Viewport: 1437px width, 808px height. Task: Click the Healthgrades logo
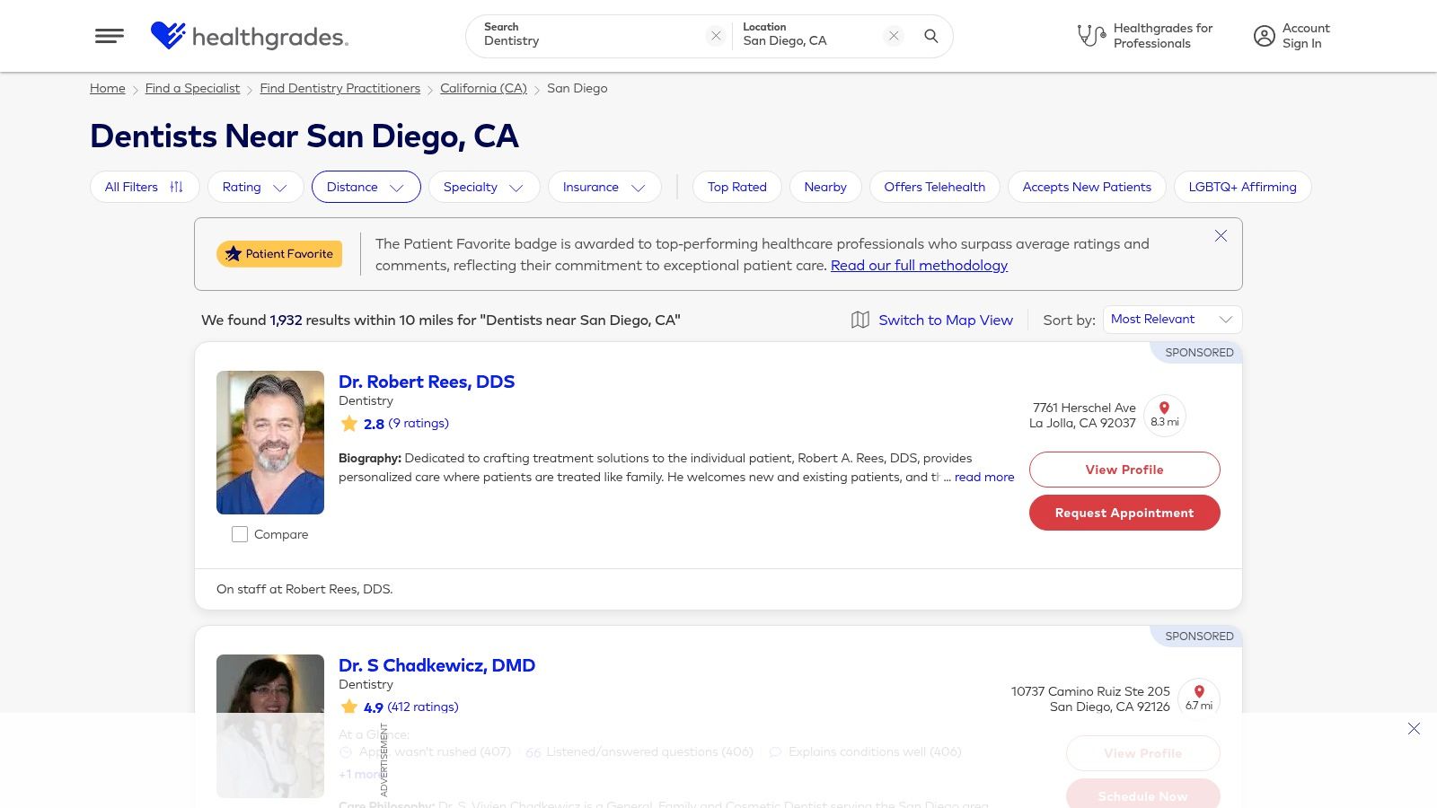[x=249, y=37]
